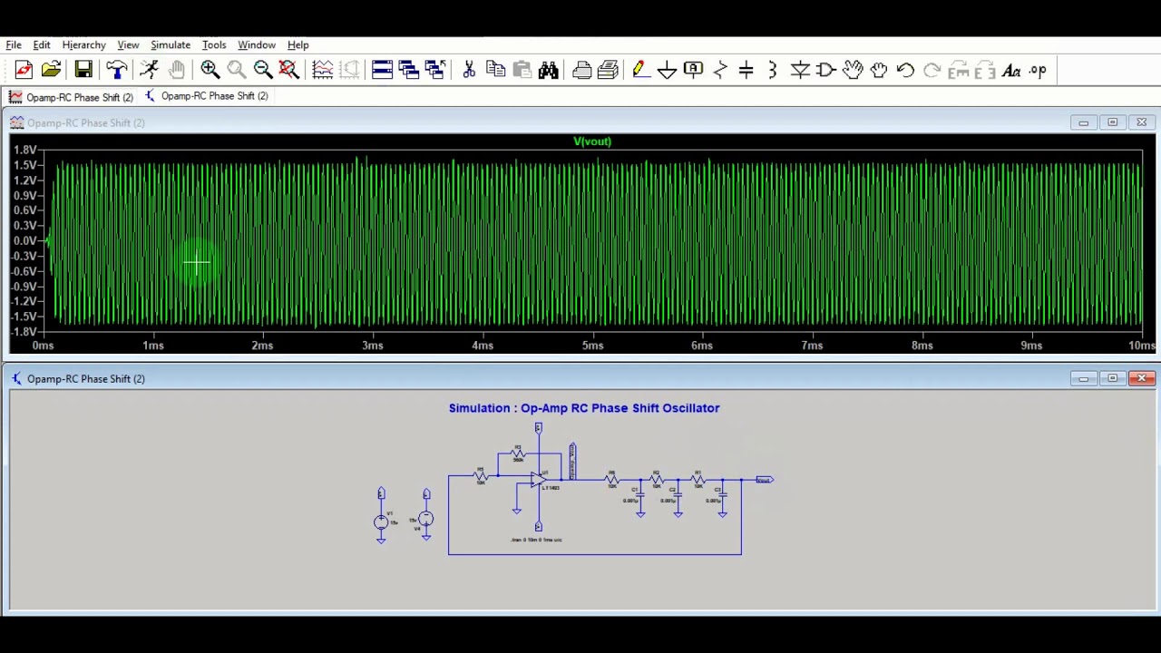The image size is (1161, 653).
Task: Open the control panel hammer icon
Action: (116, 70)
